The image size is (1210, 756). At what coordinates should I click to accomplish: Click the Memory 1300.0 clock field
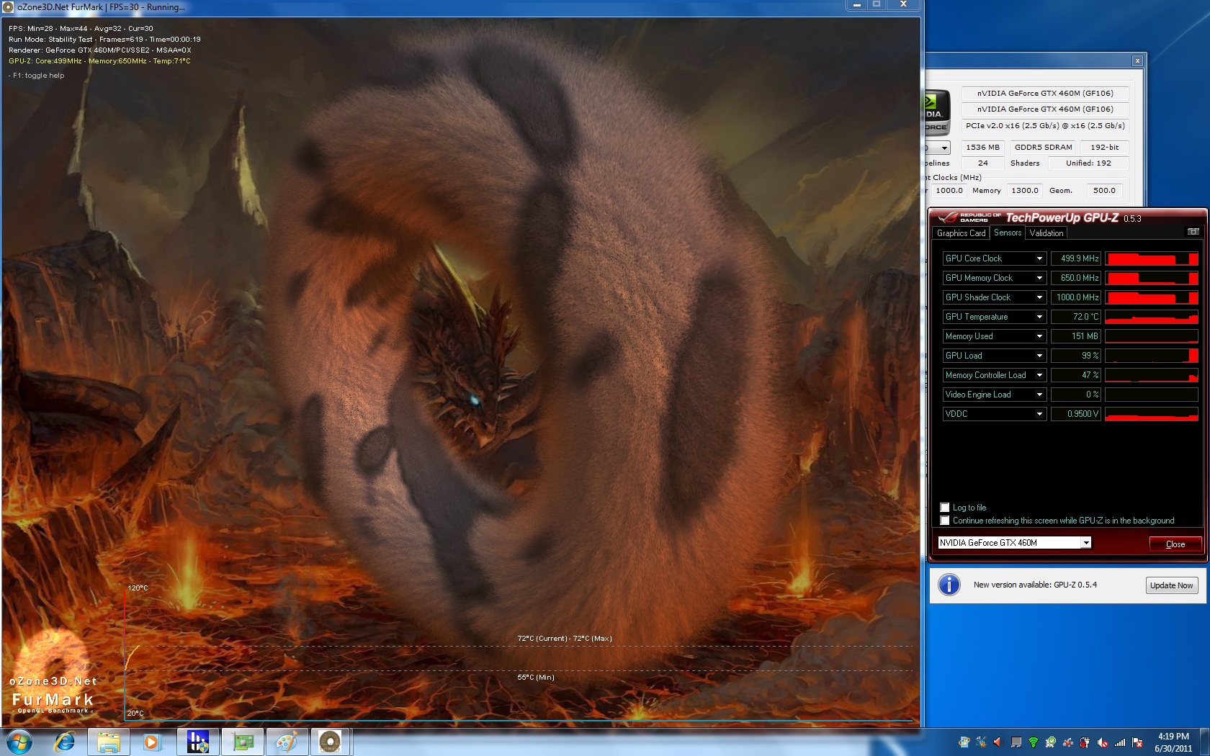(1024, 190)
